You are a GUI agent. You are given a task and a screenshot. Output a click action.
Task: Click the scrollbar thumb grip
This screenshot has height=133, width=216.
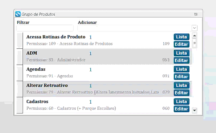pos(194,43)
